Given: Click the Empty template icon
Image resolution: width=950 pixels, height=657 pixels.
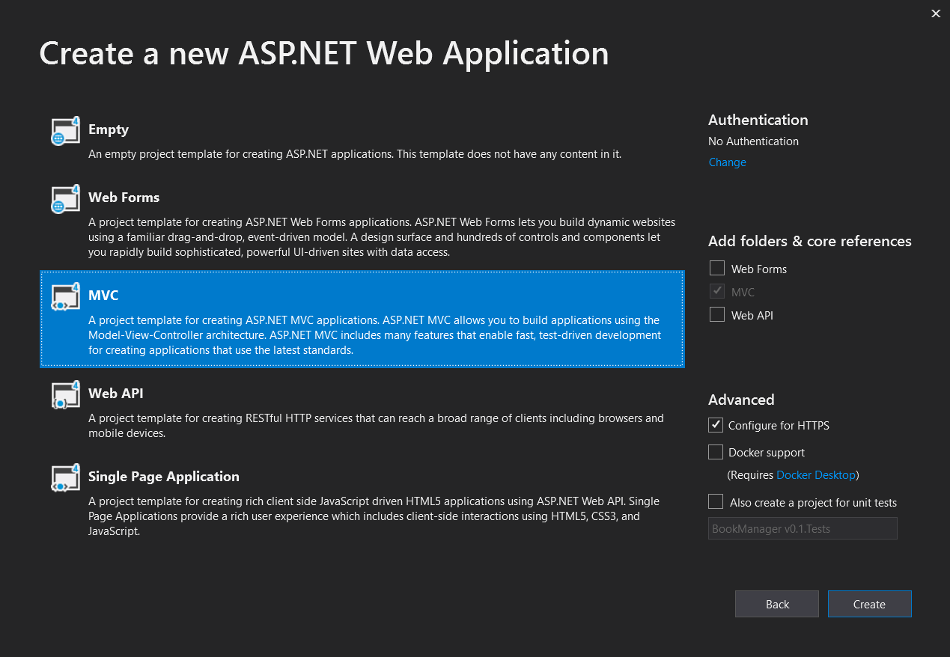Looking at the screenshot, I should [x=65, y=131].
